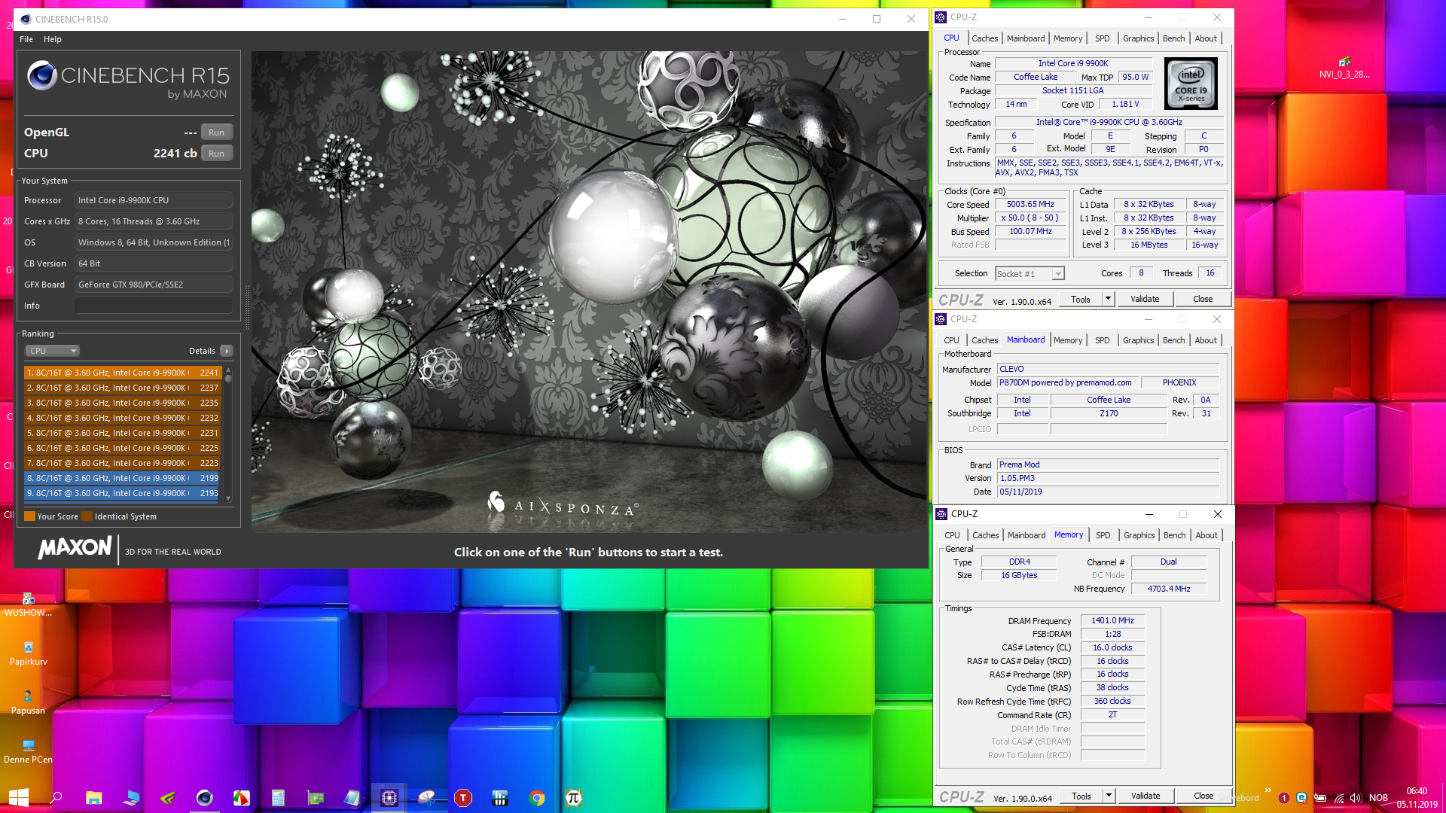Select ranking entry with score 2199

click(122, 478)
